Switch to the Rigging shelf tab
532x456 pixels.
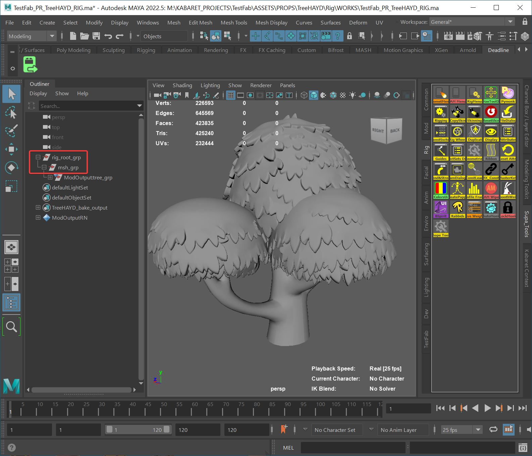tap(146, 50)
